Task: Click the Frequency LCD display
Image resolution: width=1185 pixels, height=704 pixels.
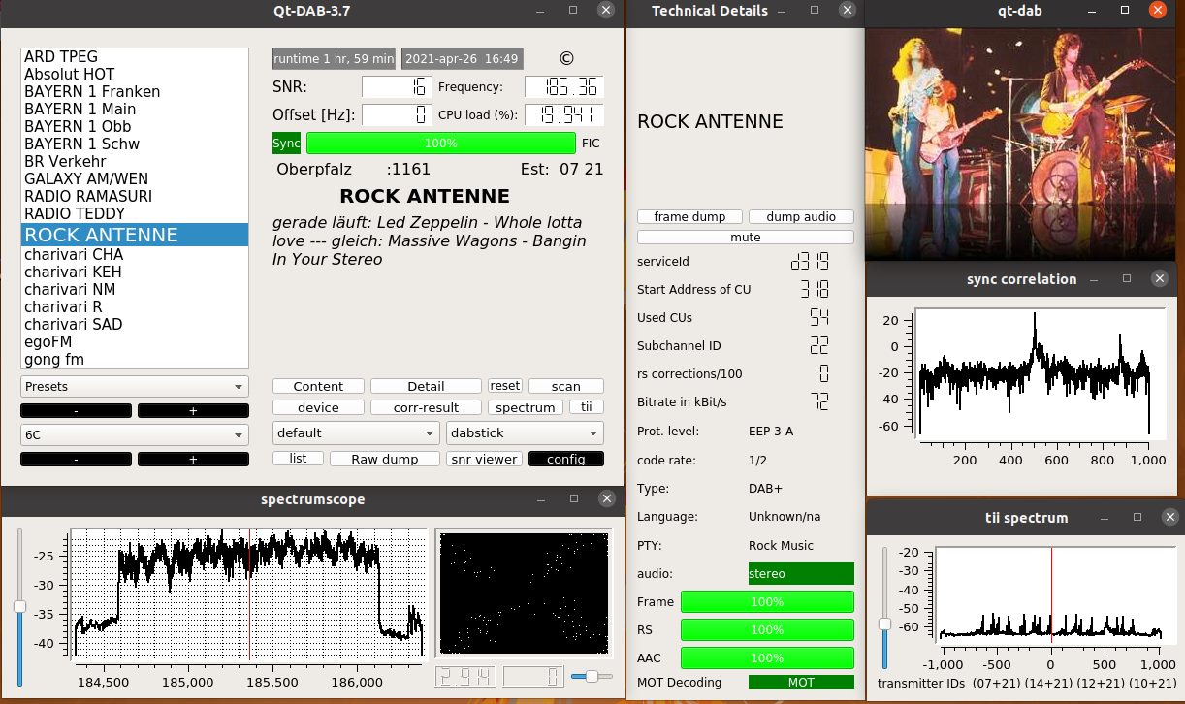Action: [564, 87]
